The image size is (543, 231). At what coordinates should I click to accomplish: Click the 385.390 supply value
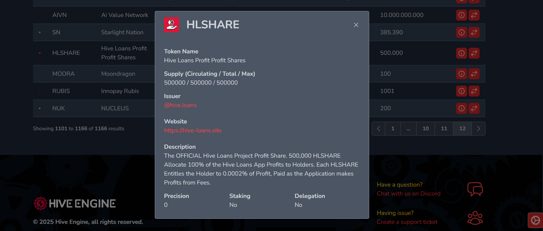(391, 32)
